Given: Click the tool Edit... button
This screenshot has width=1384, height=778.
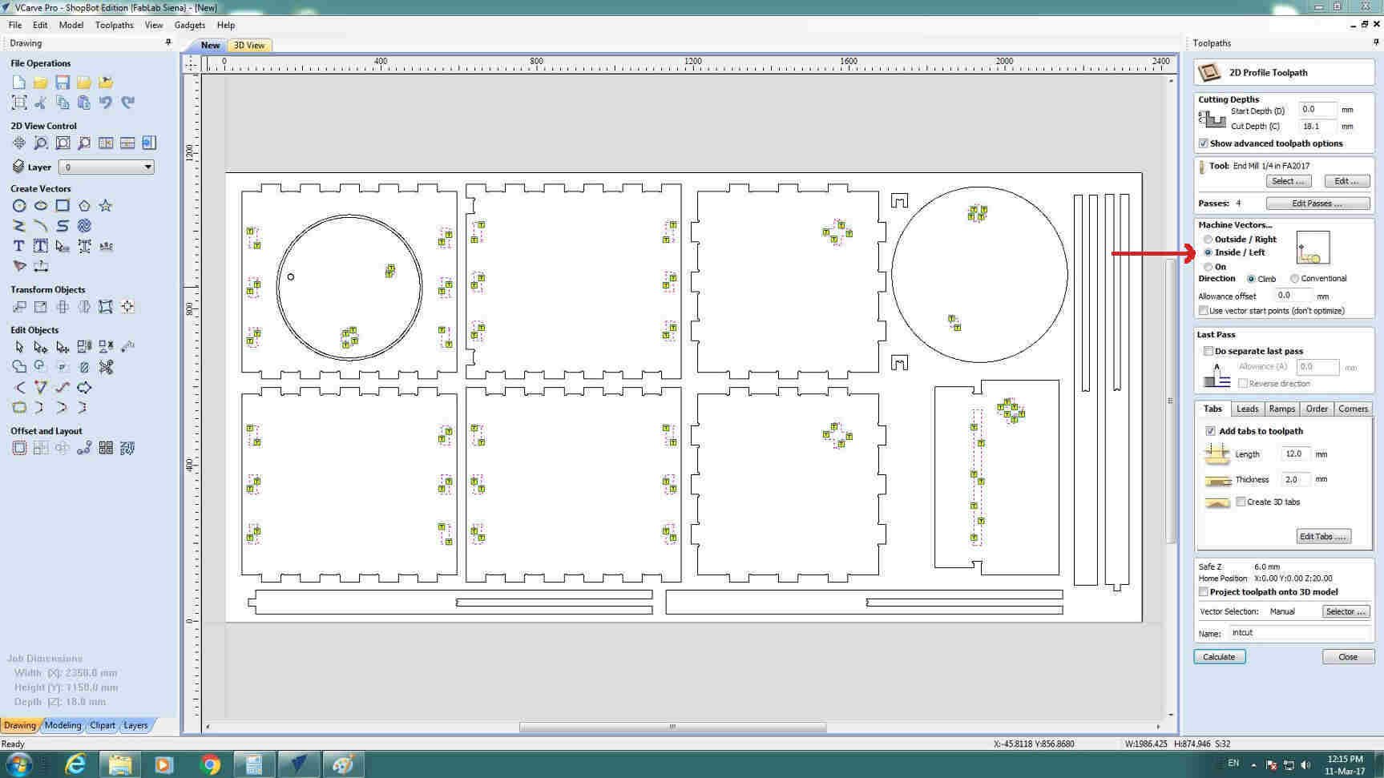Looking at the screenshot, I should (1347, 181).
